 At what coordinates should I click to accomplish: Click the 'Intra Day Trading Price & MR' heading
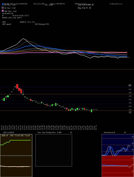[x=49, y=132]
